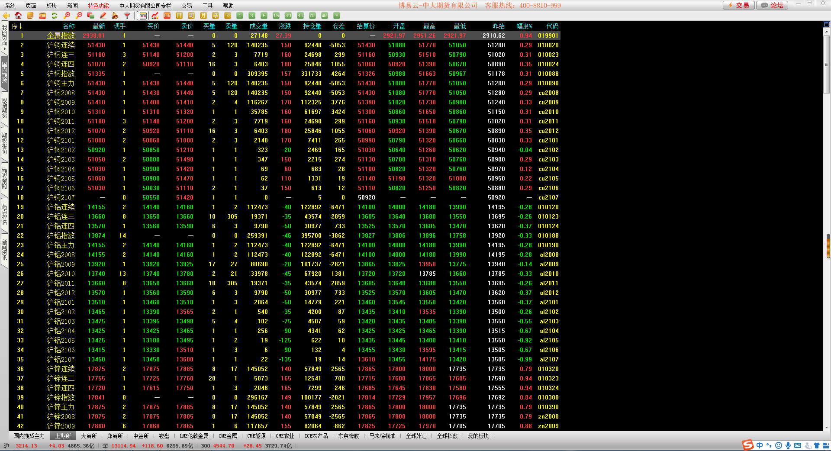The image size is (831, 451).
Task: Click the yellow back arrow icon
Action: pyautogui.click(x=6, y=16)
